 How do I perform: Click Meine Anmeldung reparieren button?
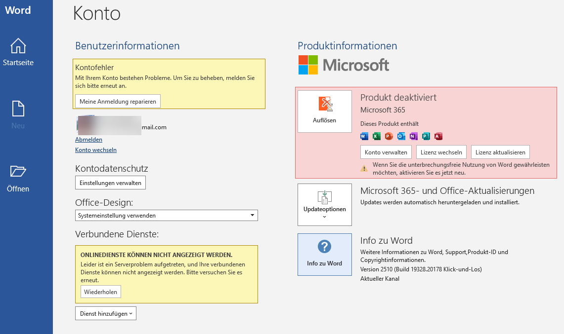point(118,101)
